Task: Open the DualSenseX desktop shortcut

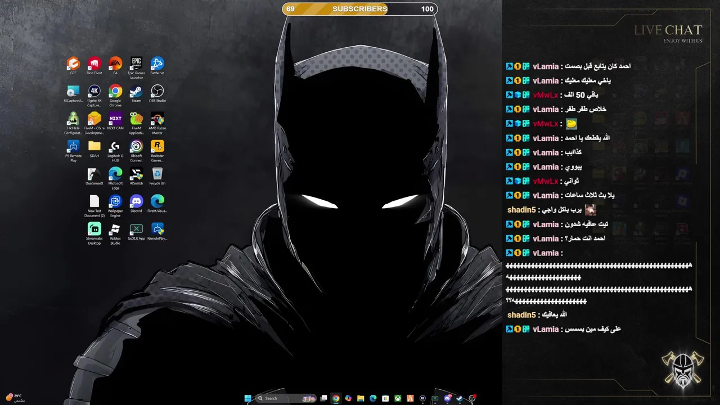Action: pyautogui.click(x=94, y=176)
